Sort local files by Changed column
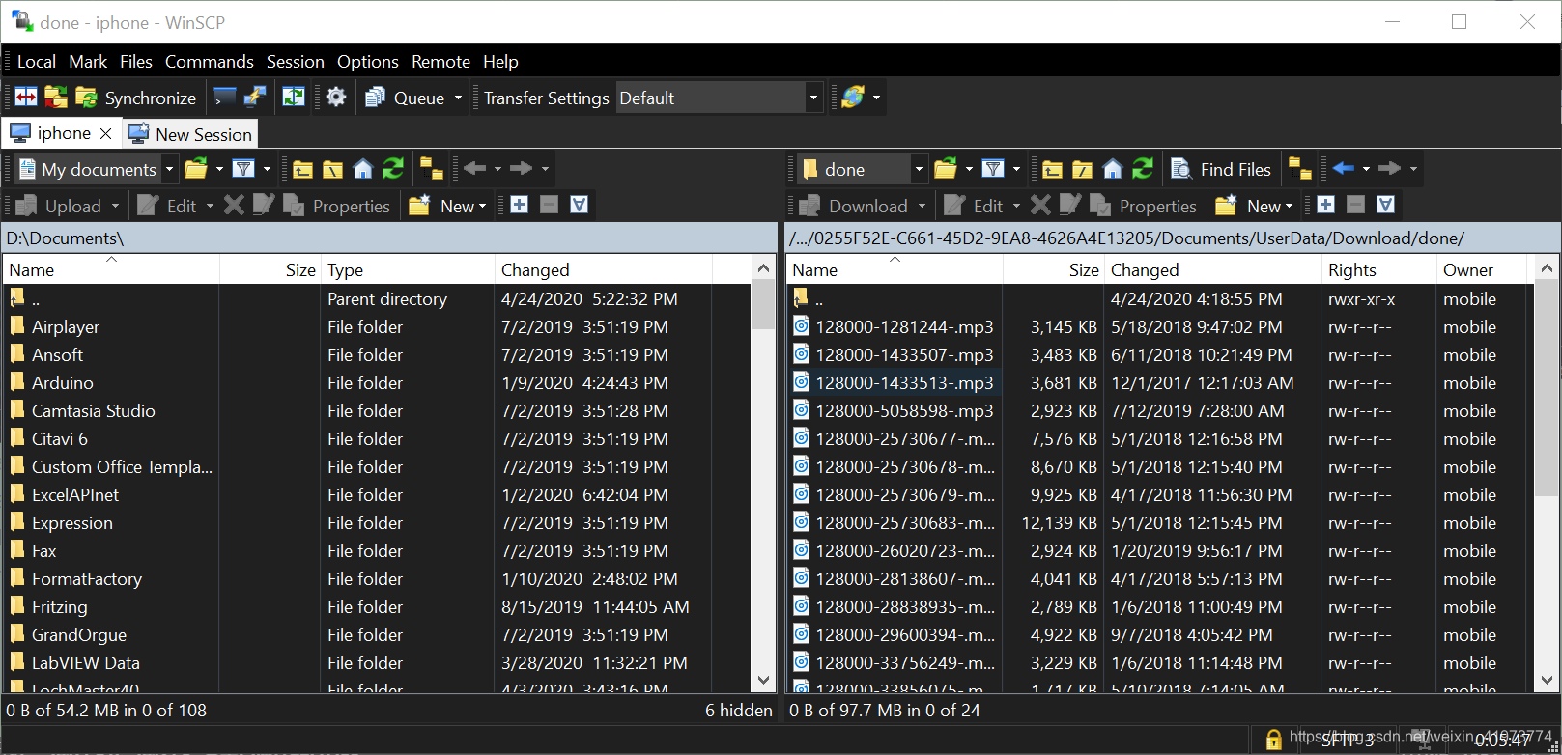Image resolution: width=1562 pixels, height=755 pixels. (603, 270)
